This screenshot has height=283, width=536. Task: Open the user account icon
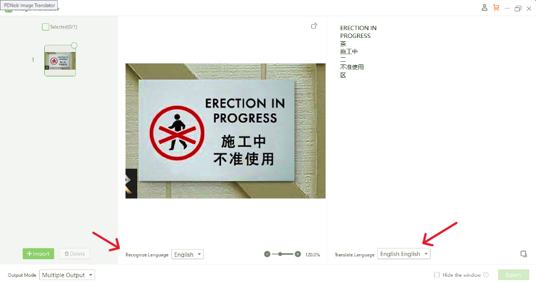pyautogui.click(x=484, y=7)
